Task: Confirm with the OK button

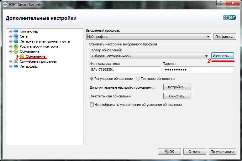Action: [169, 152]
